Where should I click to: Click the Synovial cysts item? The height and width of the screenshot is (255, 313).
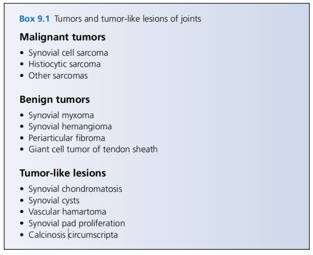[x=54, y=201]
